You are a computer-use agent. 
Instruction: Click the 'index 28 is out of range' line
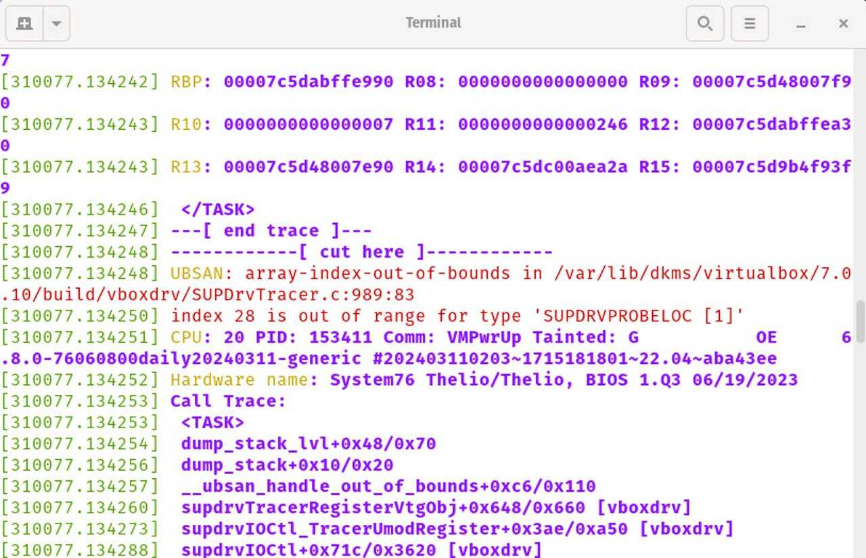pos(457,316)
